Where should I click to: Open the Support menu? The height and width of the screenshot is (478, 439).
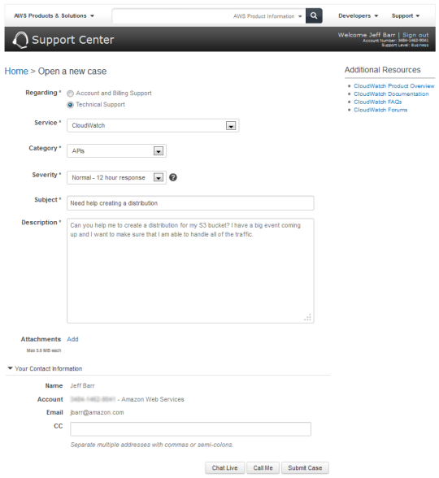point(406,15)
